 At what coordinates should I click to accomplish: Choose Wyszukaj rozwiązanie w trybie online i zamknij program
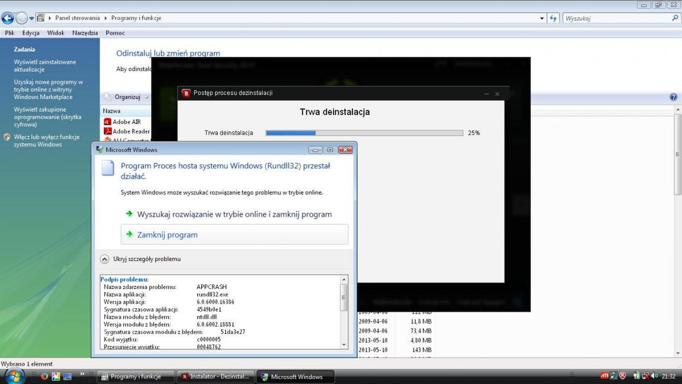coord(234,214)
